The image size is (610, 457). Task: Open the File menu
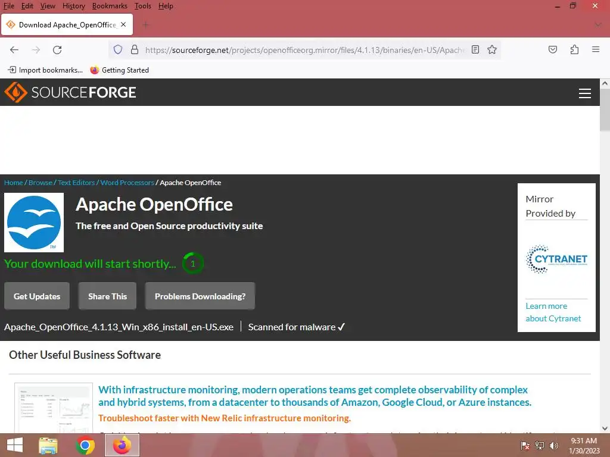pos(8,6)
